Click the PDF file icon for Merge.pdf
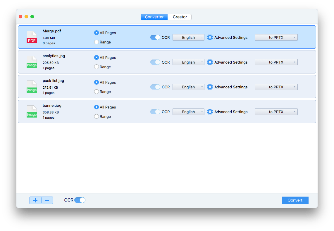This screenshot has height=231, width=334. 32,37
